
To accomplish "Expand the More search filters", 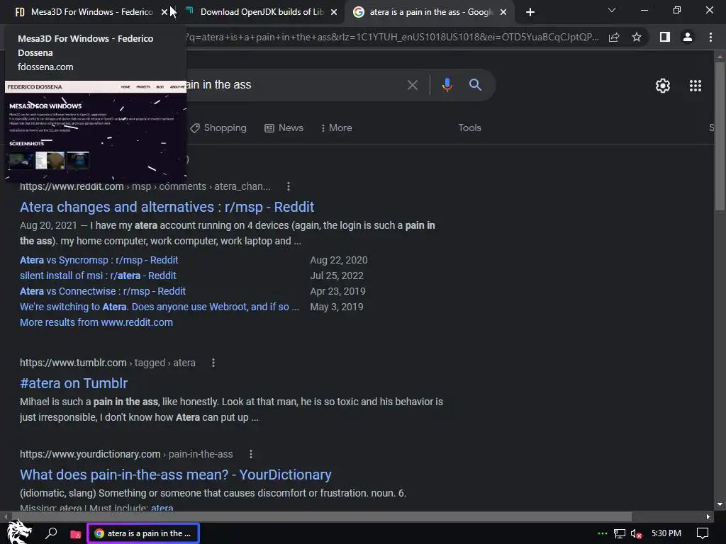I will (x=337, y=128).
